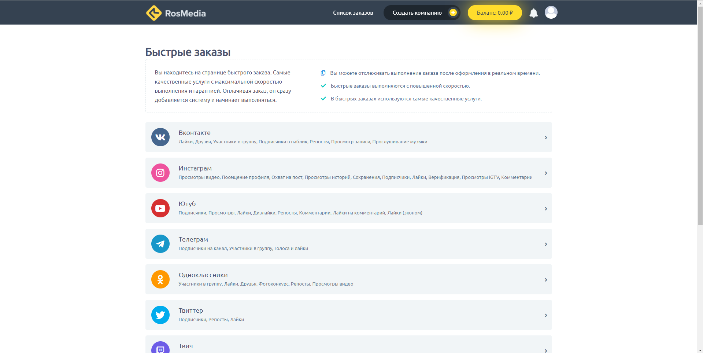Click the Telegram paper plane icon
Viewport: 703px width, 353px height.
pyautogui.click(x=160, y=244)
